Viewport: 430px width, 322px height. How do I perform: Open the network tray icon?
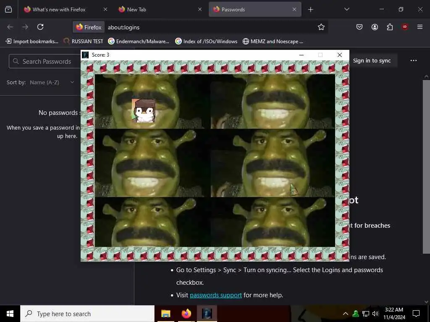coord(366,314)
